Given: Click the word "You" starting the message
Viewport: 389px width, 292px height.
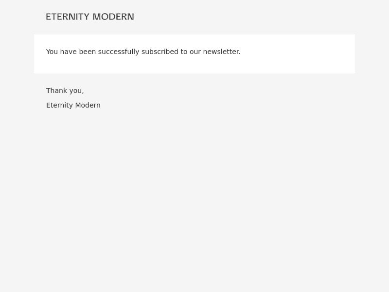Looking at the screenshot, I should point(52,52).
